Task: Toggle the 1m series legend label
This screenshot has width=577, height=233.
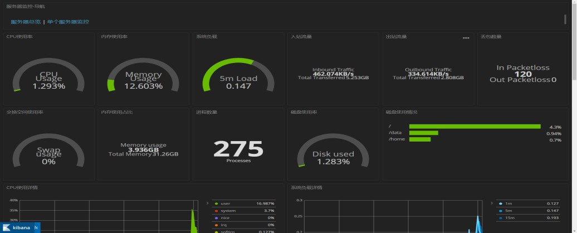Action: (x=508, y=203)
